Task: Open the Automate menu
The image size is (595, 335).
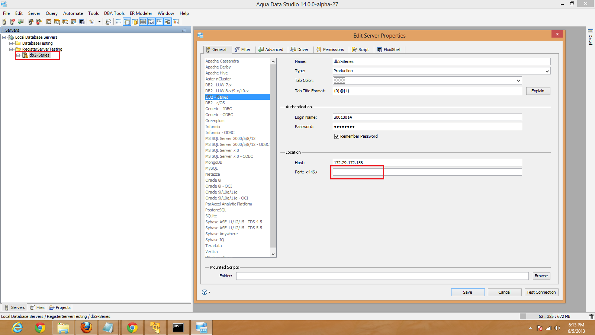Action: tap(73, 13)
